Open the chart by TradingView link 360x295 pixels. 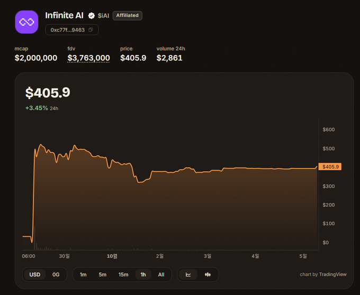pos(323,274)
